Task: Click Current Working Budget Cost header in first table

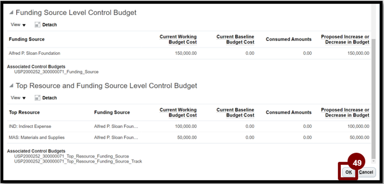Action: click(x=178, y=39)
